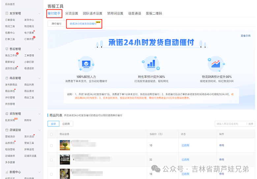Open 电子面单 in sidebar

coord(29,33)
